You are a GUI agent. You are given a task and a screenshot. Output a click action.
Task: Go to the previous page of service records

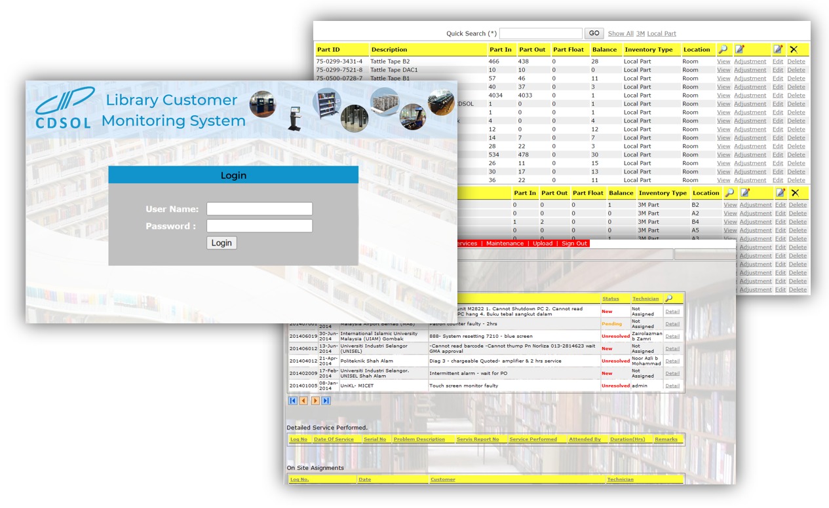(x=303, y=401)
